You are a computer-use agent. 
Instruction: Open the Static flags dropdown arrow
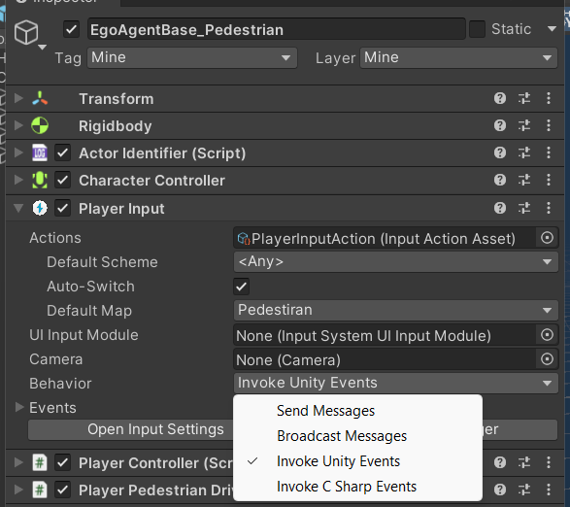pyautogui.click(x=552, y=29)
